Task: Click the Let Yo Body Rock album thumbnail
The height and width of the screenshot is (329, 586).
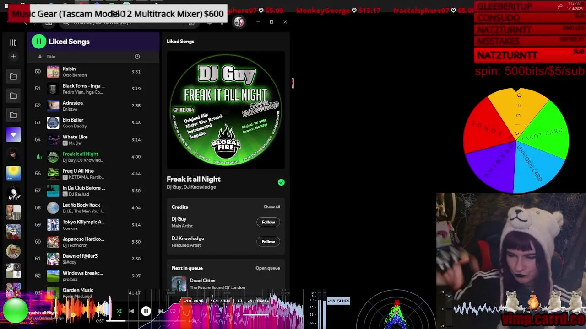Action: [53, 208]
